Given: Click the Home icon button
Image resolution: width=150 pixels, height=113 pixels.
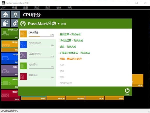Looking at the screenshot, I should click(x=5, y=14).
